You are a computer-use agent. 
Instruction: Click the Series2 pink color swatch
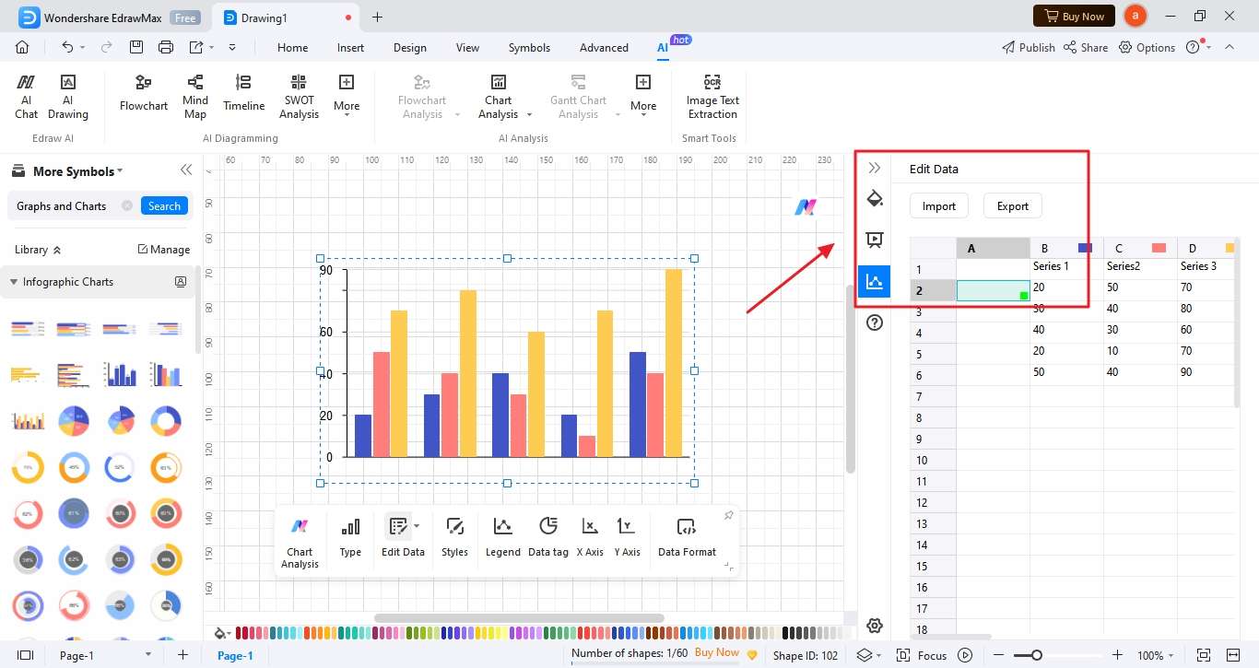pos(1159,248)
